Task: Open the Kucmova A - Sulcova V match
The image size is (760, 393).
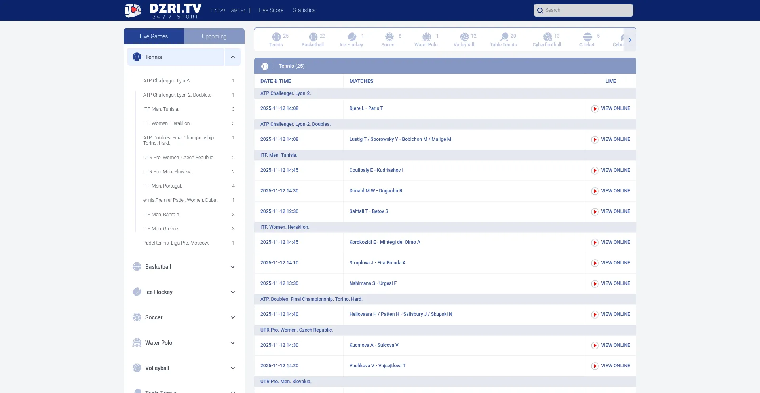Action: pyautogui.click(x=374, y=345)
